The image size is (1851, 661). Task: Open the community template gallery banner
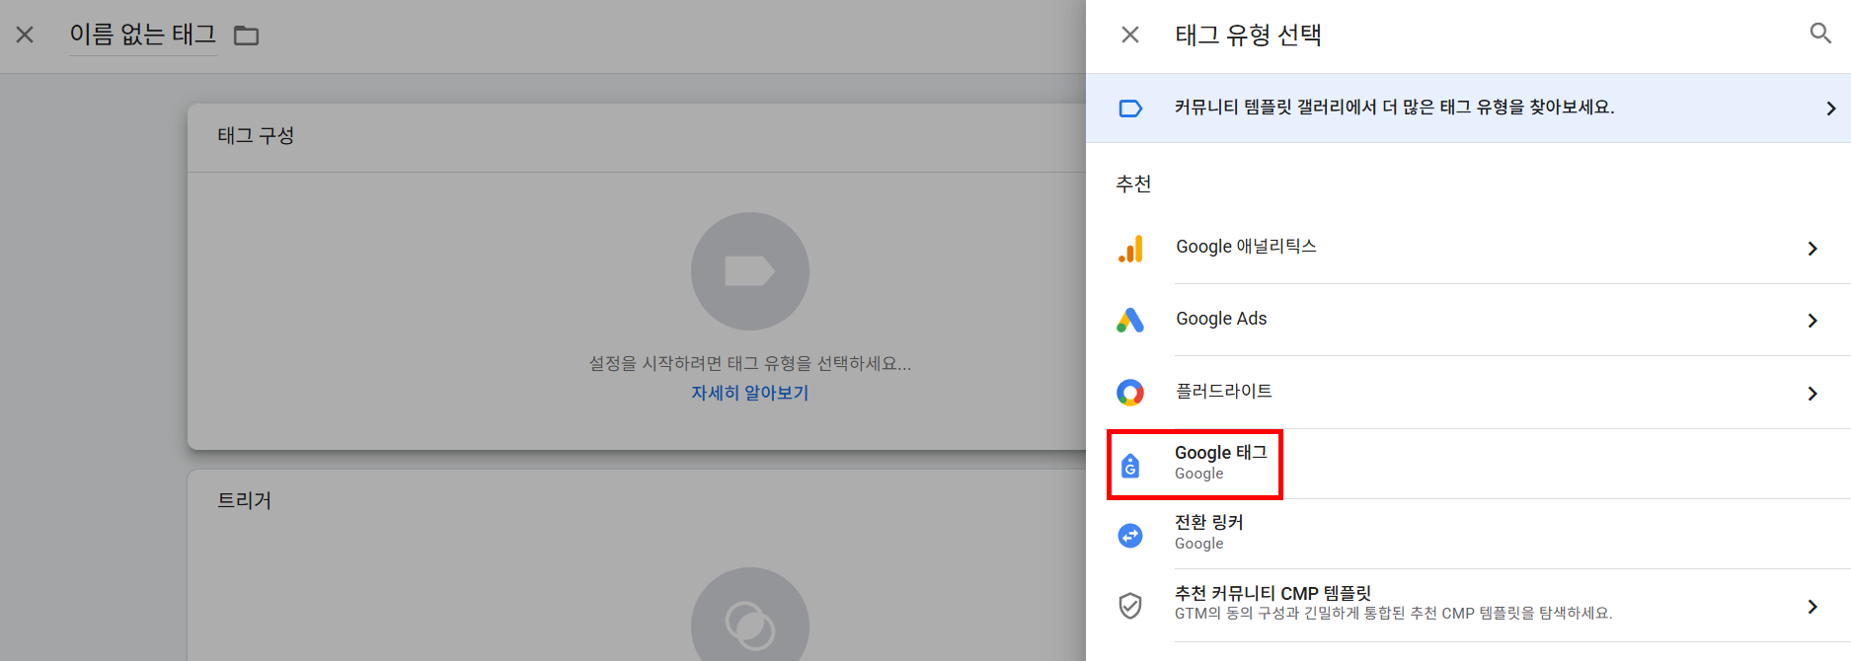coord(1468,108)
